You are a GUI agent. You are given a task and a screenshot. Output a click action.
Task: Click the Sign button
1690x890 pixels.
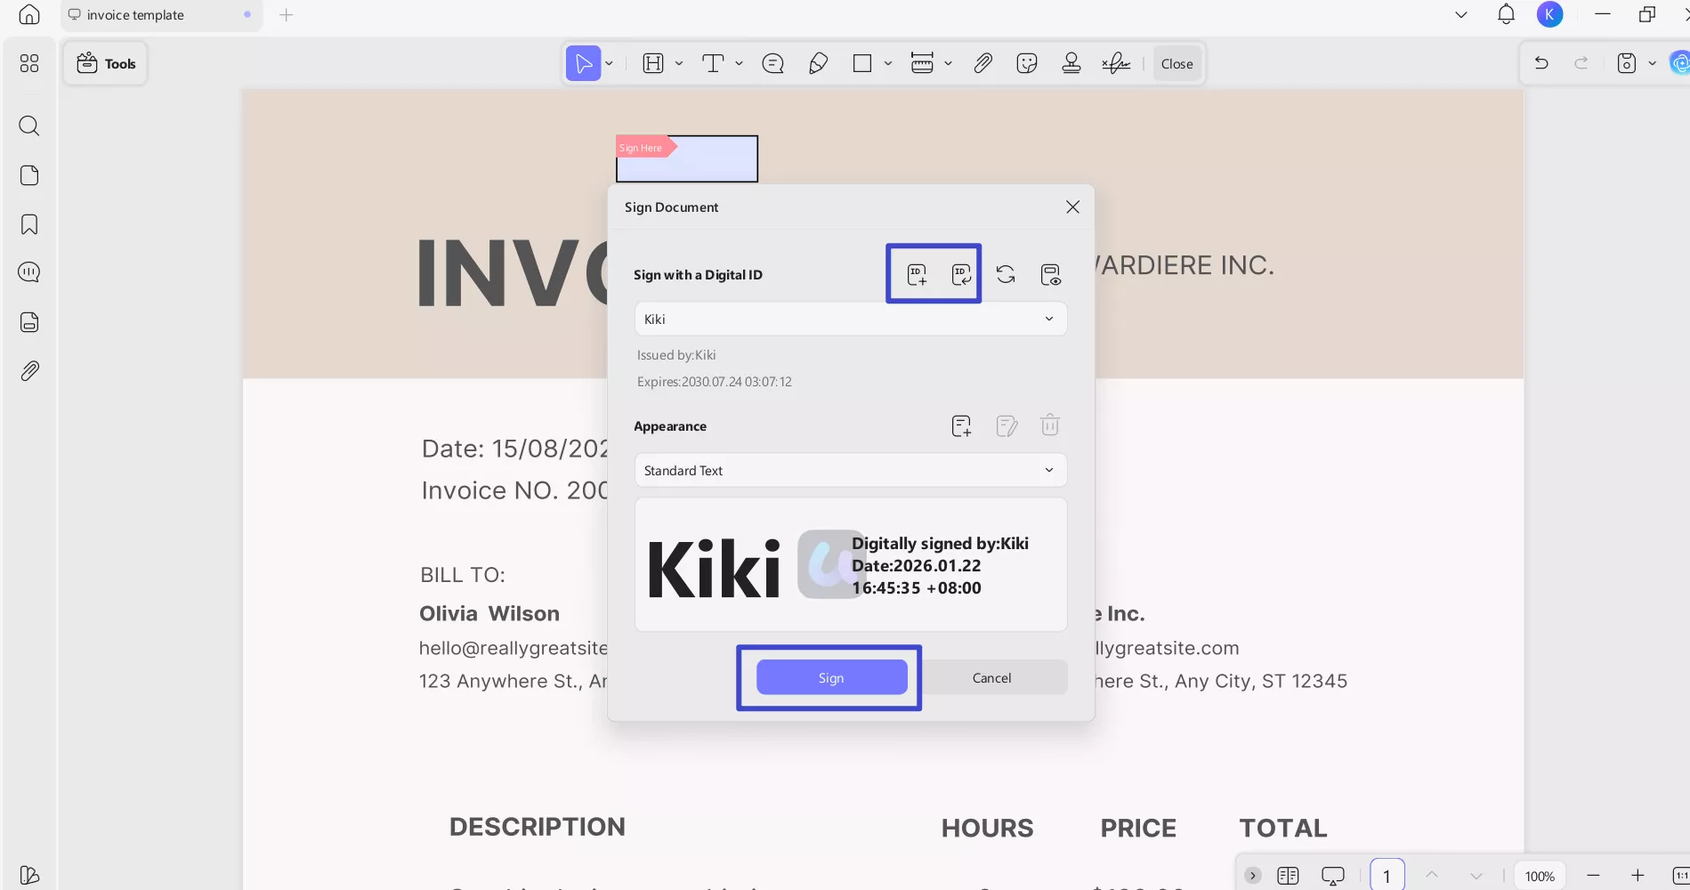[831, 677]
